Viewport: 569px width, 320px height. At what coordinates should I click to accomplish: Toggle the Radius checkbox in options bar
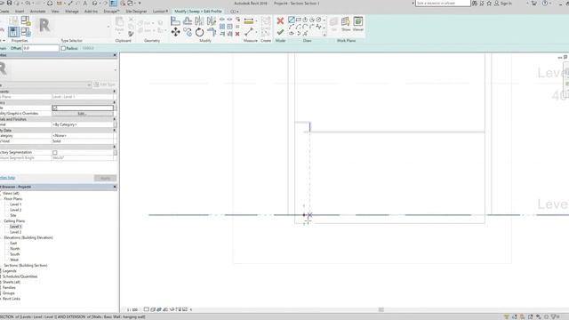click(x=63, y=48)
